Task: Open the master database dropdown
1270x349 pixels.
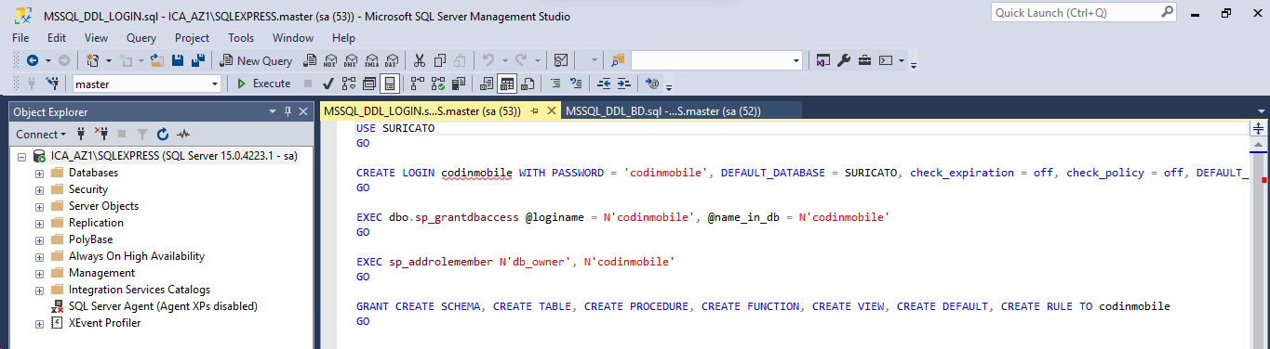Action: point(215,84)
